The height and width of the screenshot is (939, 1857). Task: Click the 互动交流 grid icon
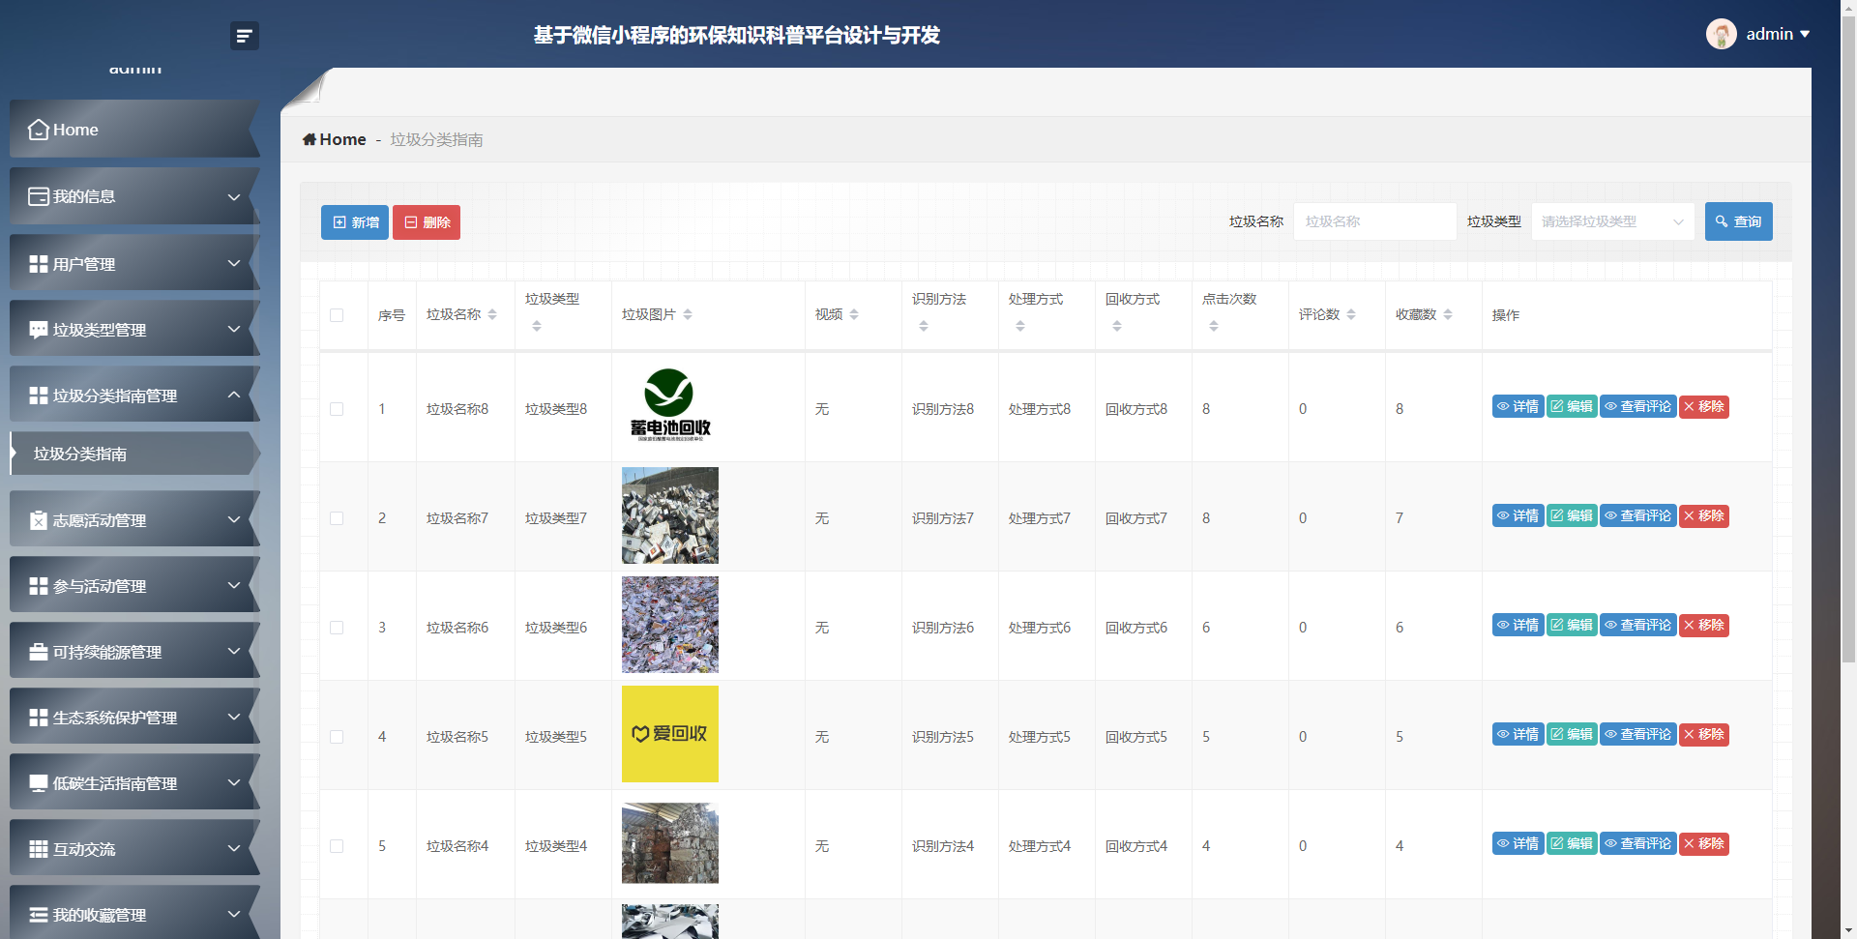tap(39, 849)
